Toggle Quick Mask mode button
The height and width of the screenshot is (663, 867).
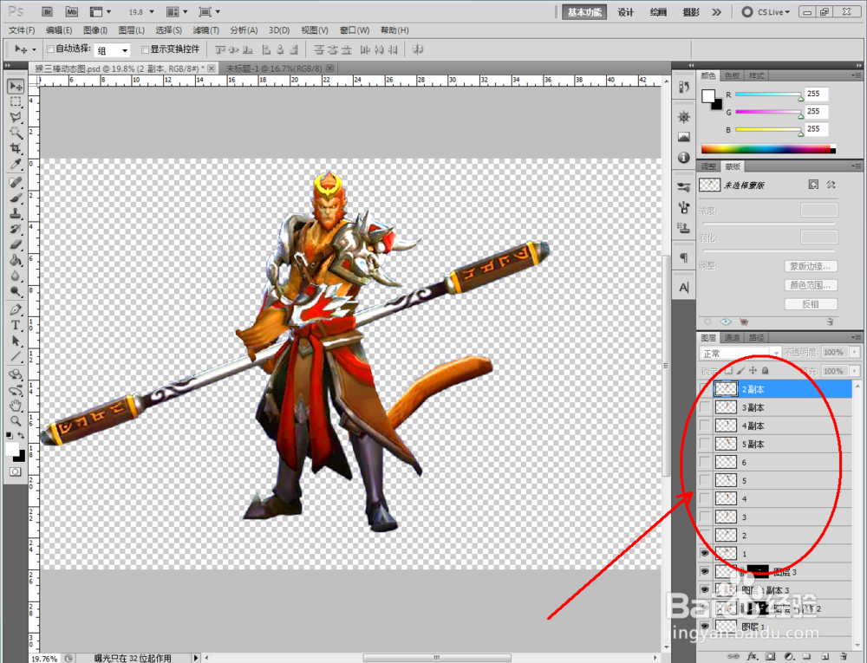coord(16,471)
